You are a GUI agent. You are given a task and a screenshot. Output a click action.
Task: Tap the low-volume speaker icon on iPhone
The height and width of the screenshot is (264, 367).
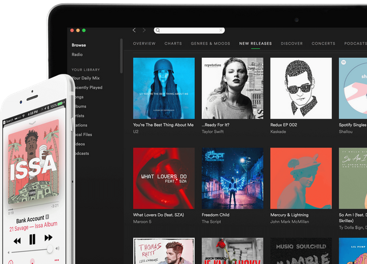[x=9, y=253]
